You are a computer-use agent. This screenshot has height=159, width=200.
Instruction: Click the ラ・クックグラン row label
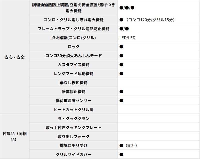[x=73, y=119]
